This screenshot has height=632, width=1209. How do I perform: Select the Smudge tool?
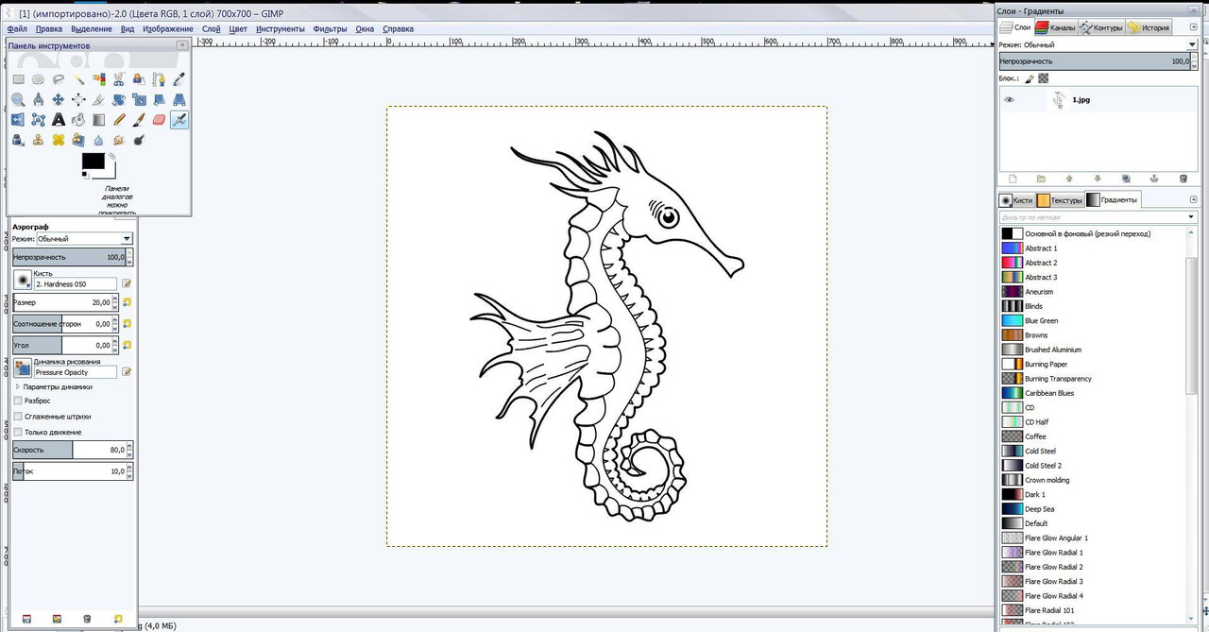pyautogui.click(x=119, y=140)
